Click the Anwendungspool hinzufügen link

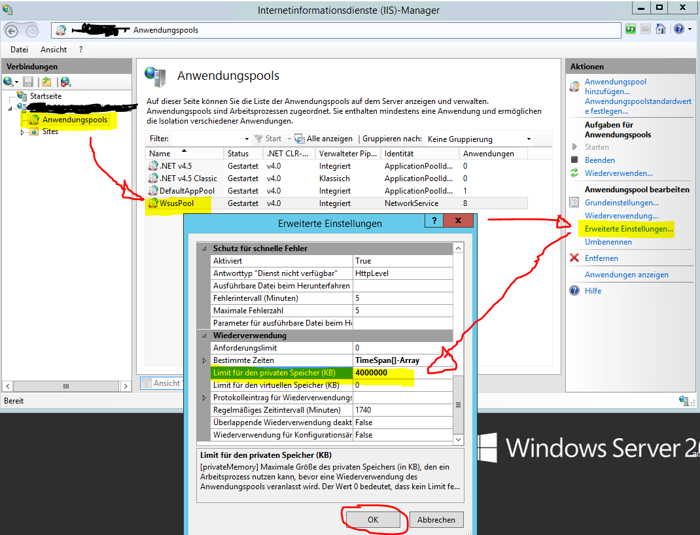click(616, 86)
